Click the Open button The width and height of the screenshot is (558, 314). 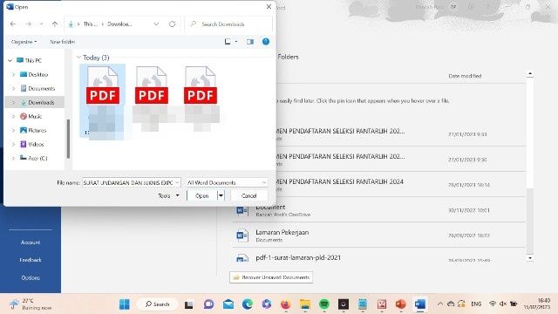click(202, 195)
